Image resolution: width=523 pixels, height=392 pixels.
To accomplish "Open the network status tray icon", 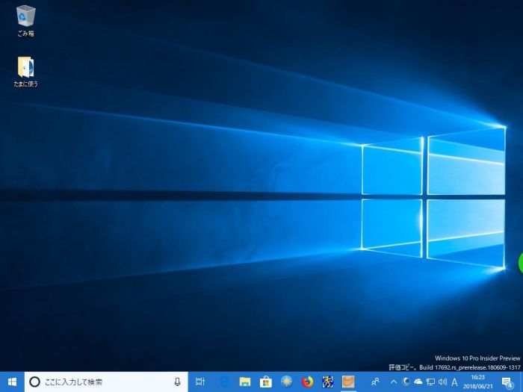I will [x=430, y=382].
